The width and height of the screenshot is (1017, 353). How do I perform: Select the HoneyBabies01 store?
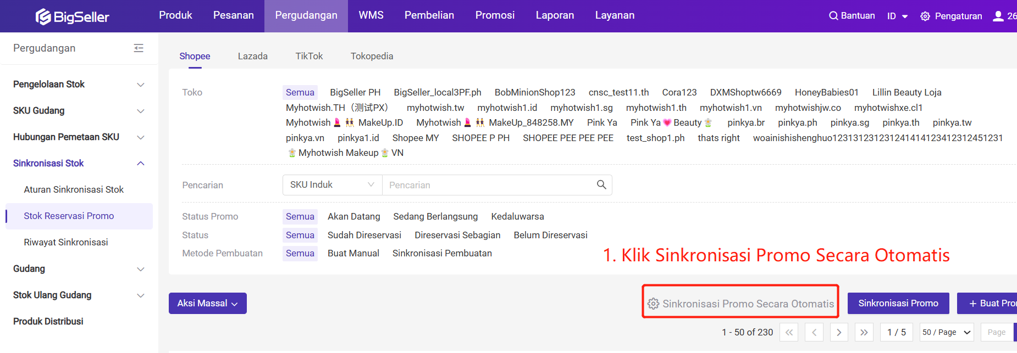tap(827, 92)
